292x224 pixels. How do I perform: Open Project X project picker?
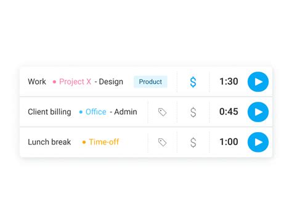tap(75, 81)
